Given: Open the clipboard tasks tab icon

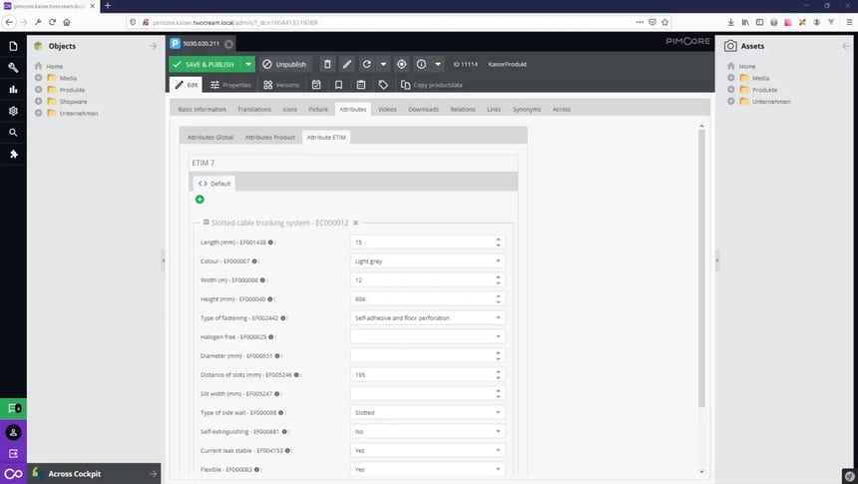Looking at the screenshot, I should pyautogui.click(x=360, y=85).
